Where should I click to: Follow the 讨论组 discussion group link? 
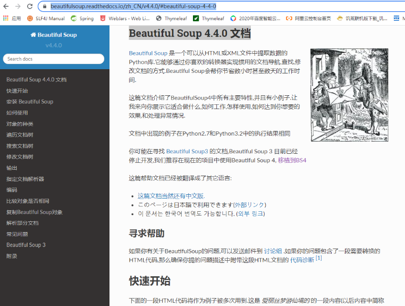point(273,251)
